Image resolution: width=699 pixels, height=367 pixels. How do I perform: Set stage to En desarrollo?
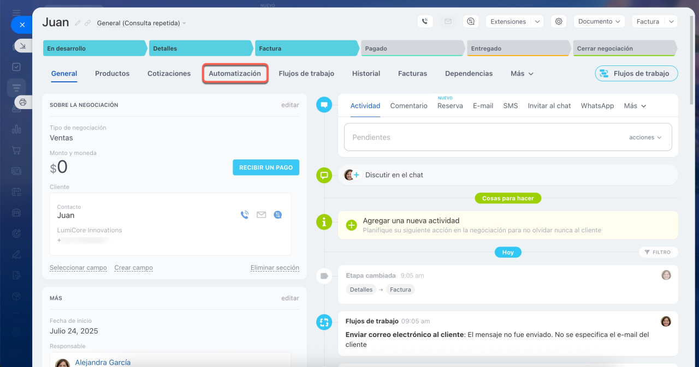pos(95,49)
